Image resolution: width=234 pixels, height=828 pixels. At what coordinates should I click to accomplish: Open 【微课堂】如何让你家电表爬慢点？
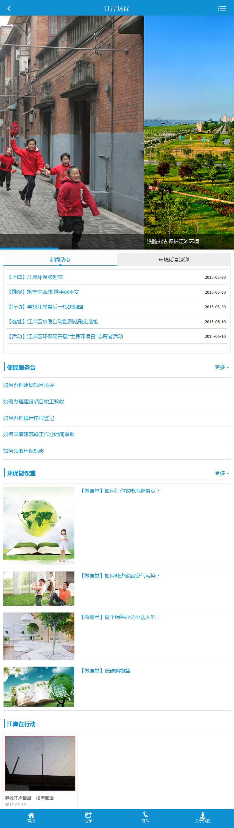point(120,491)
